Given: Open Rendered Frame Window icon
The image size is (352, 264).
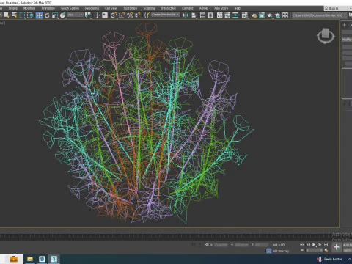Looking at the screenshot, I should pyautogui.click(x=262, y=15).
